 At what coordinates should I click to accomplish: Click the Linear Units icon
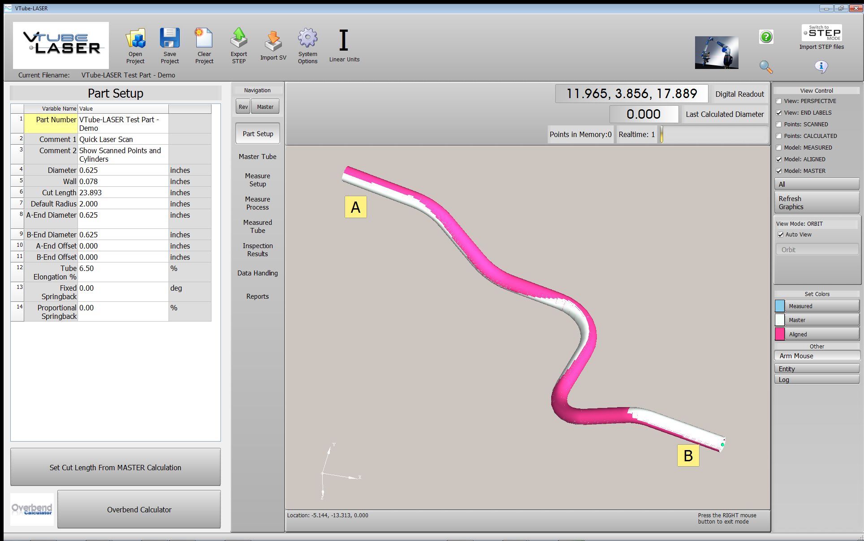(x=344, y=40)
